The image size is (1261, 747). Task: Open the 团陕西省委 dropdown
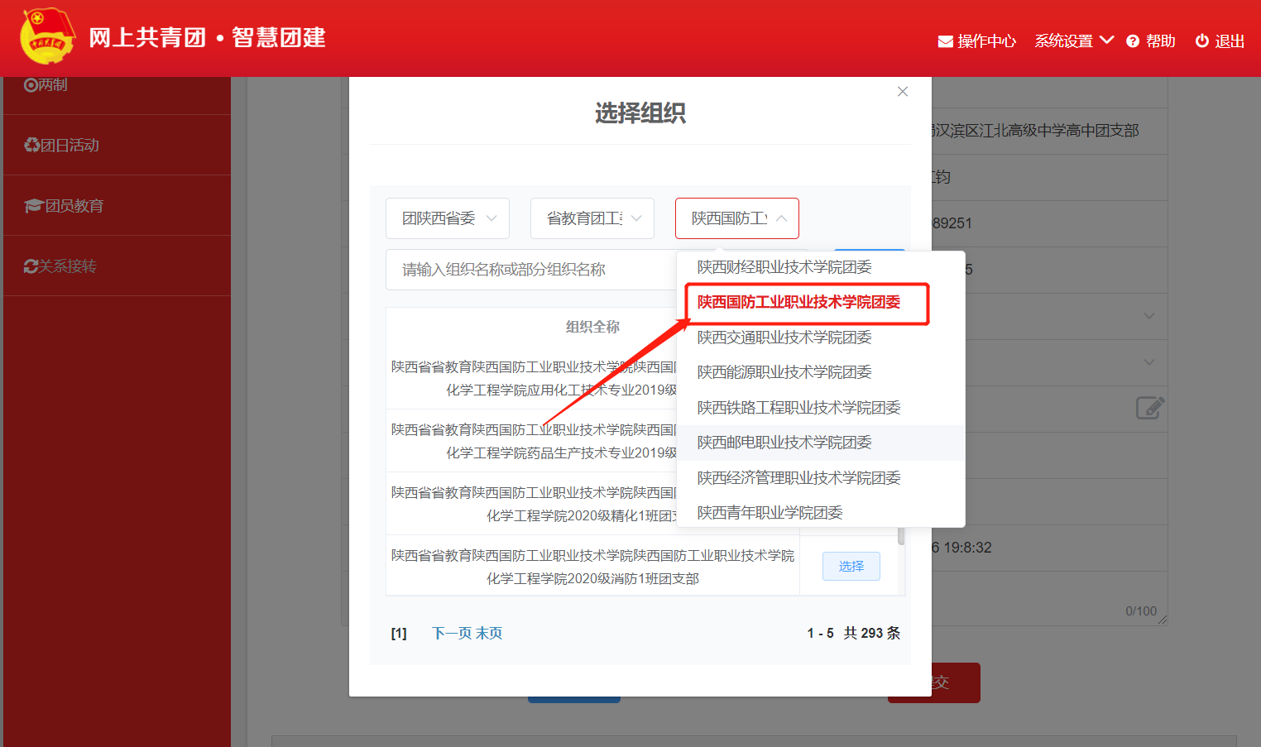[448, 218]
